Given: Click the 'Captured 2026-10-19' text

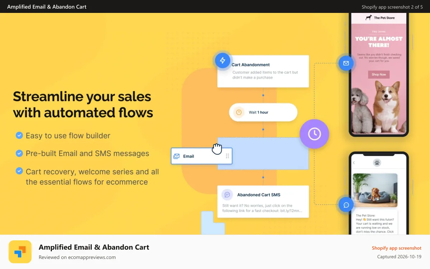Looking at the screenshot, I should pyautogui.click(x=399, y=257).
